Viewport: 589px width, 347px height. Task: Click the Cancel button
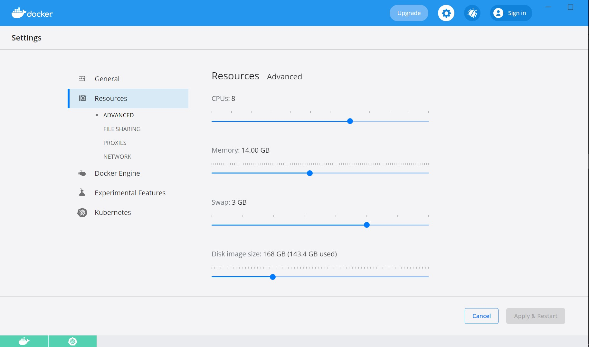(x=481, y=316)
